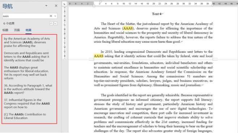Click the word 'governments,' after the page break

click(103, 63)
